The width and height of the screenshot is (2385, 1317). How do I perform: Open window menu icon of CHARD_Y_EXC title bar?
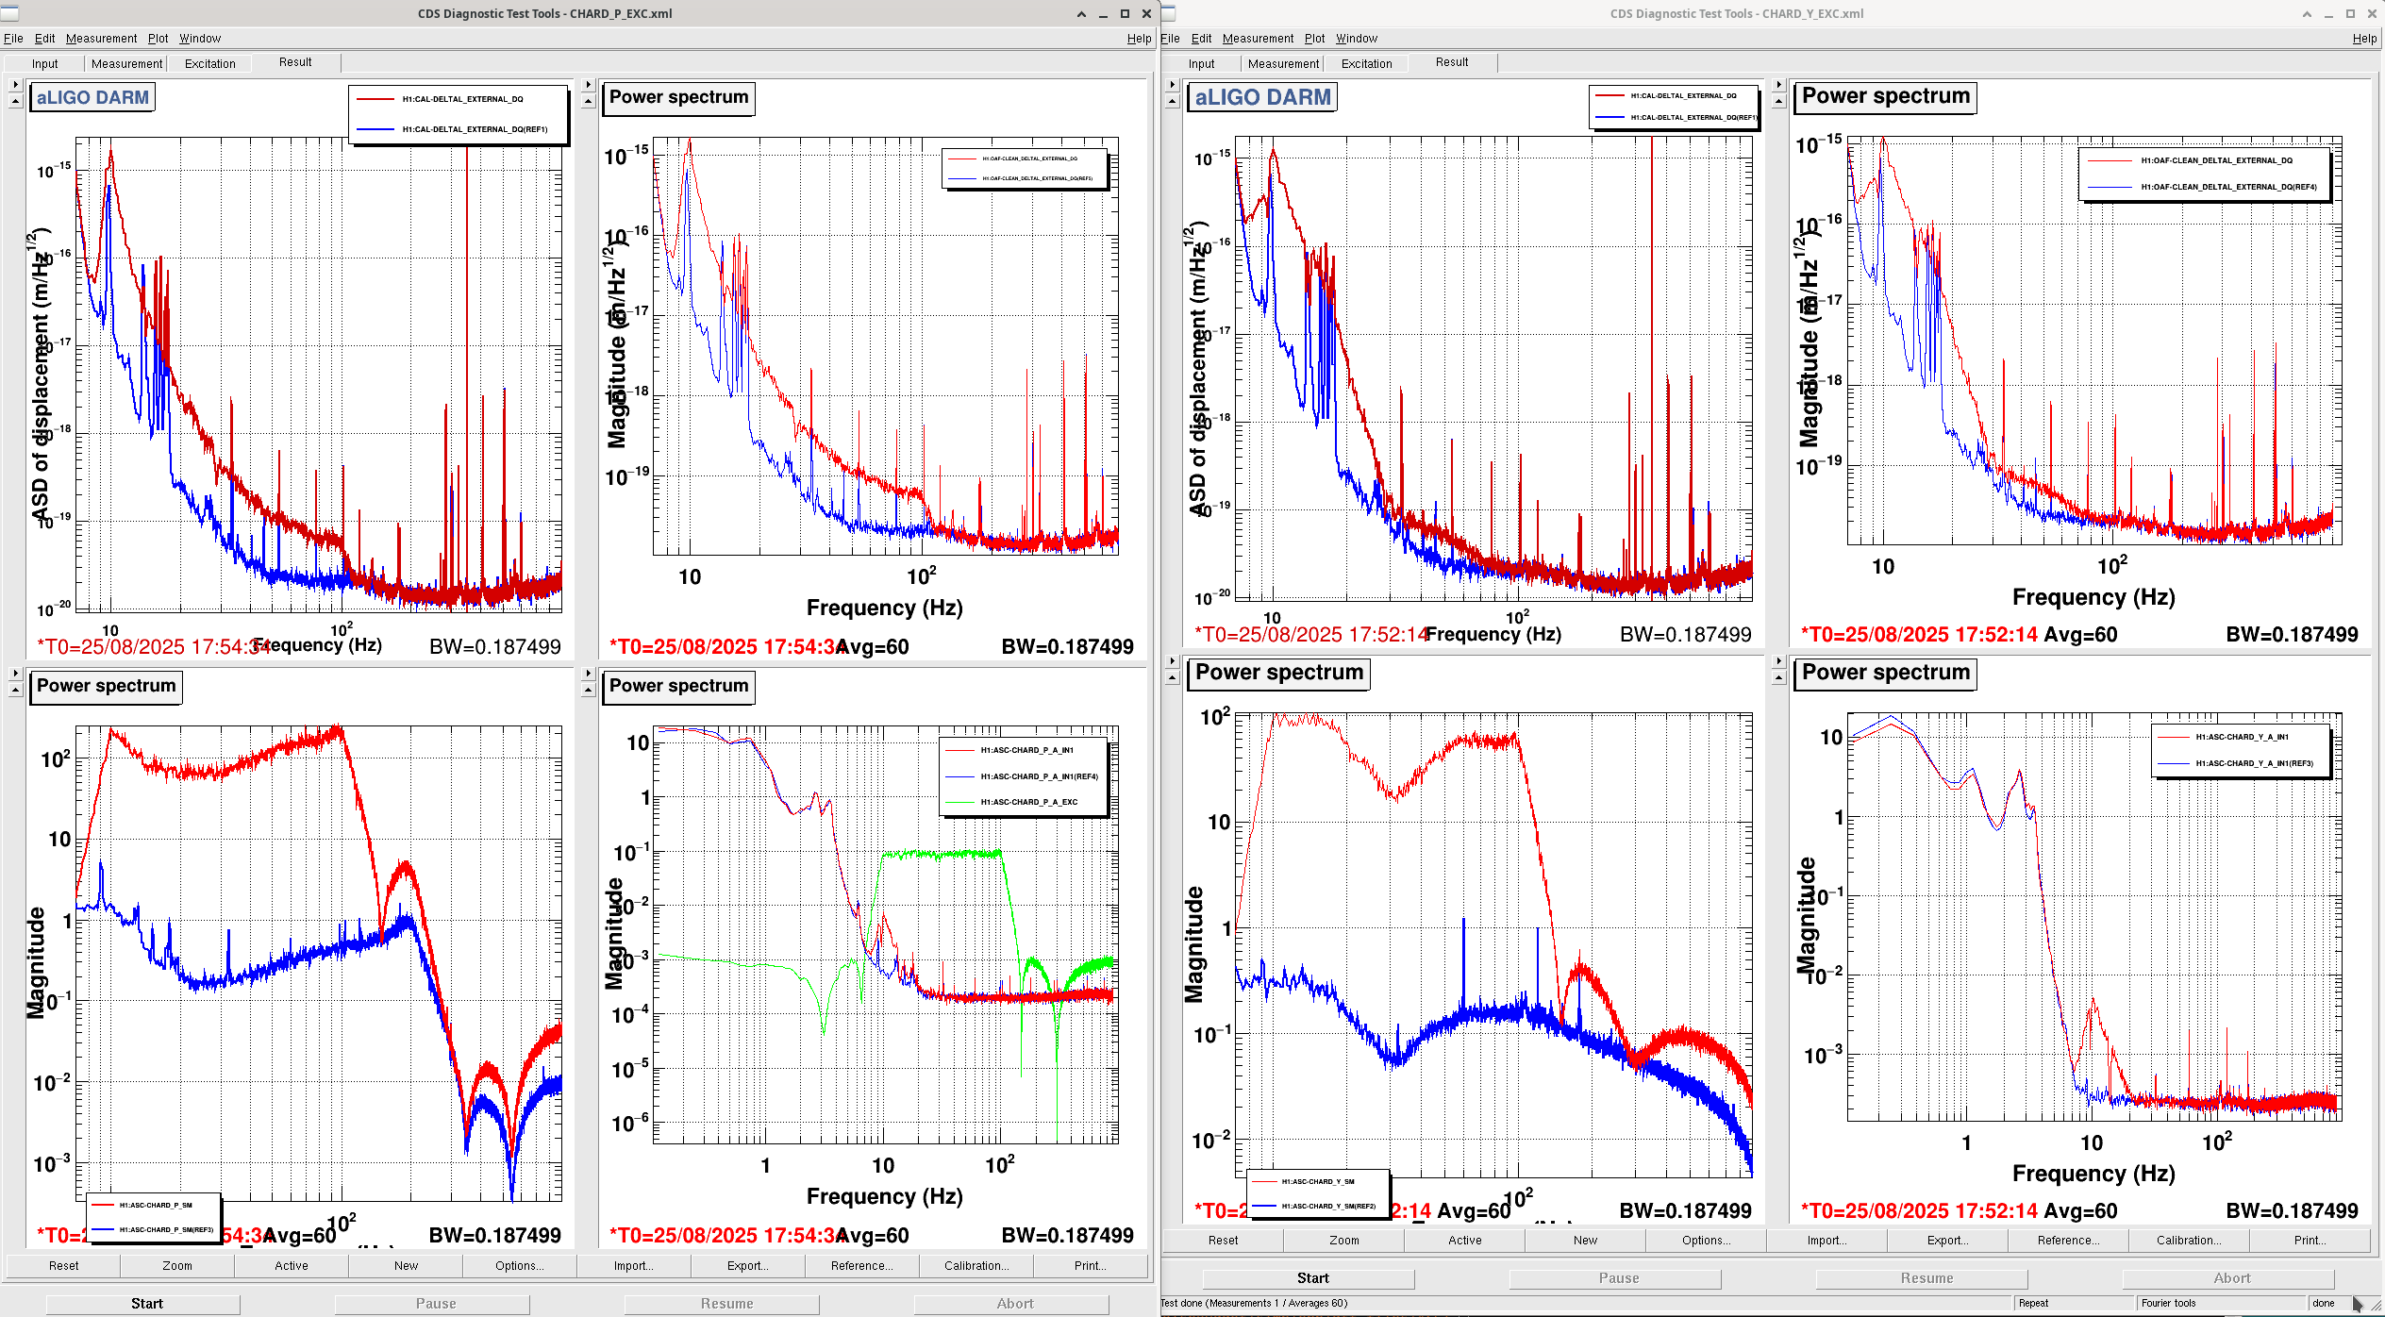point(1168,13)
